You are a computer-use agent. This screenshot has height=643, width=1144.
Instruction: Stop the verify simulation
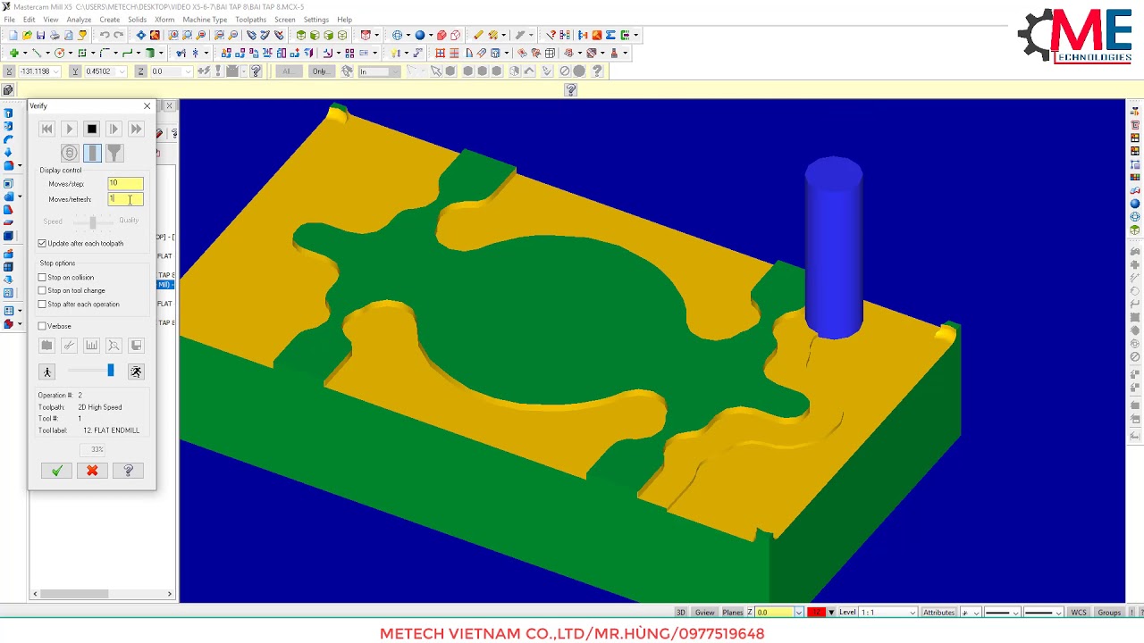(x=92, y=129)
